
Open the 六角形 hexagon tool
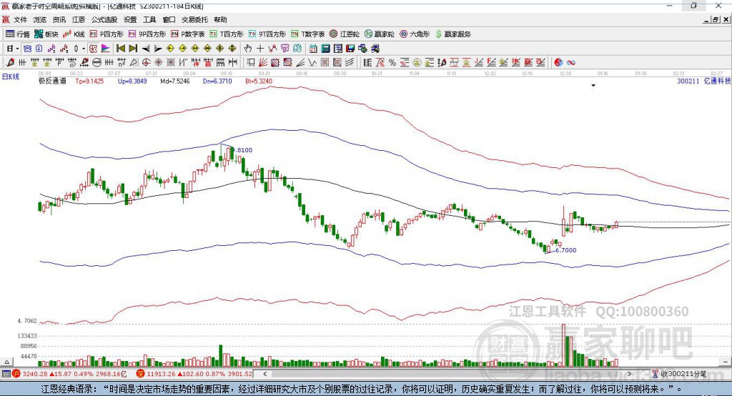pos(415,34)
